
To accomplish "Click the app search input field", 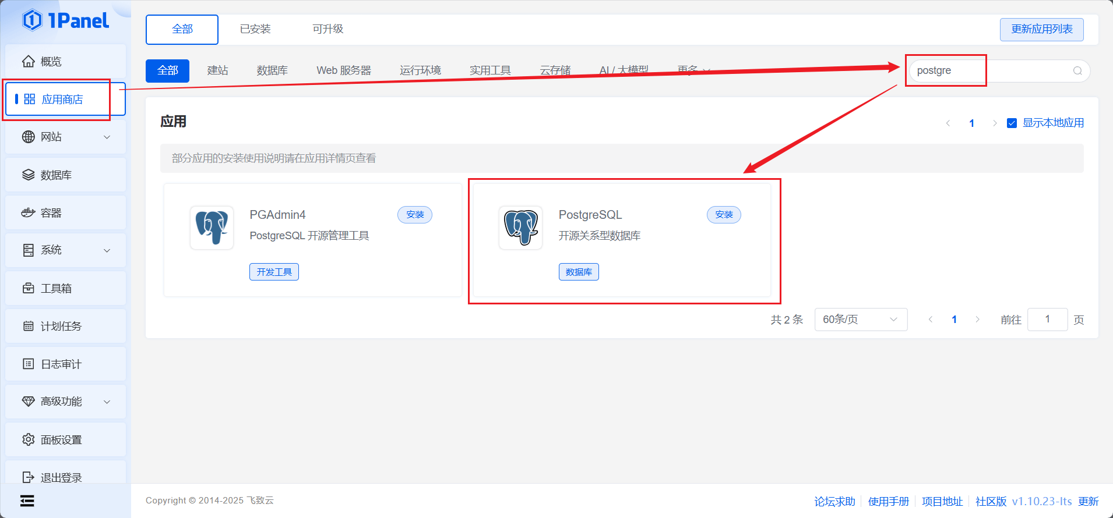I will pos(991,71).
